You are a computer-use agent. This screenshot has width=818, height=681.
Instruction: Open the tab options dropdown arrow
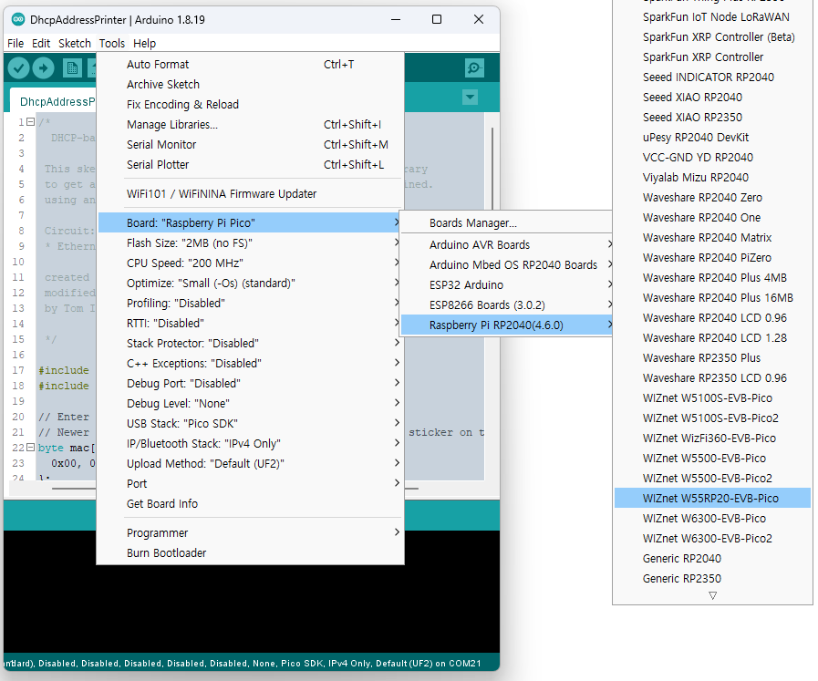pyautogui.click(x=470, y=97)
